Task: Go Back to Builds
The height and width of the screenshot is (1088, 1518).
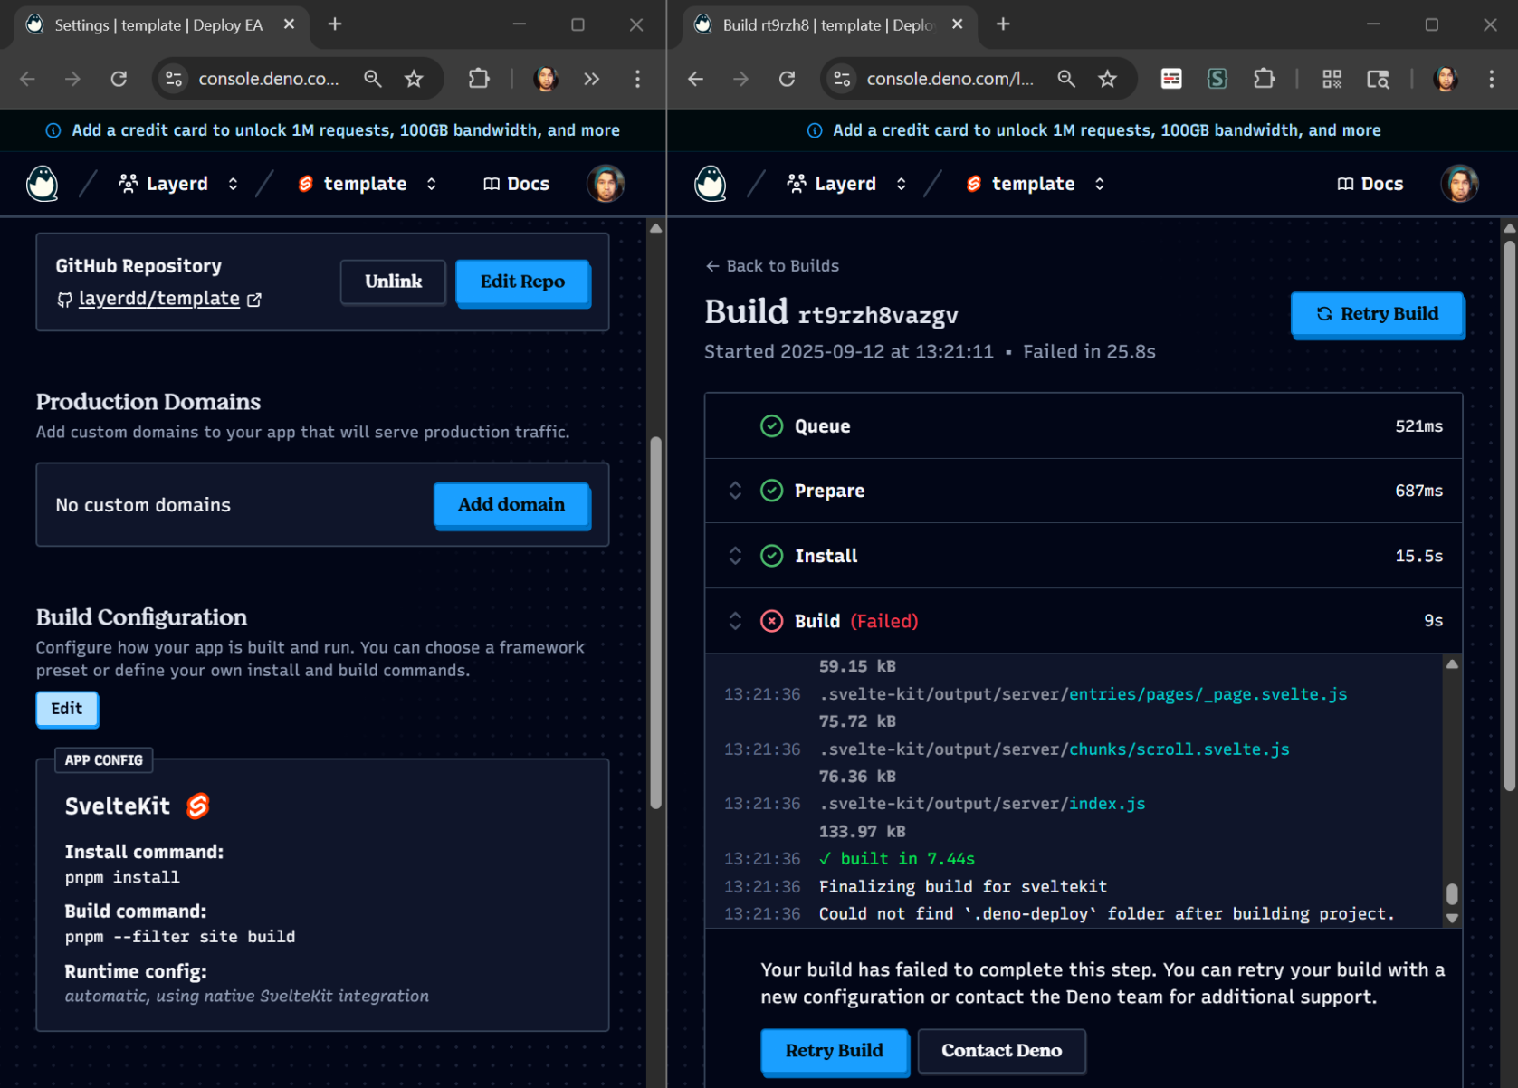Action: (x=772, y=266)
